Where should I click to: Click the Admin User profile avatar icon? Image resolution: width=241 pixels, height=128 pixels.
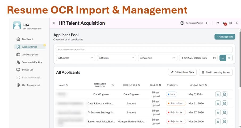pyautogui.click(x=182, y=23)
